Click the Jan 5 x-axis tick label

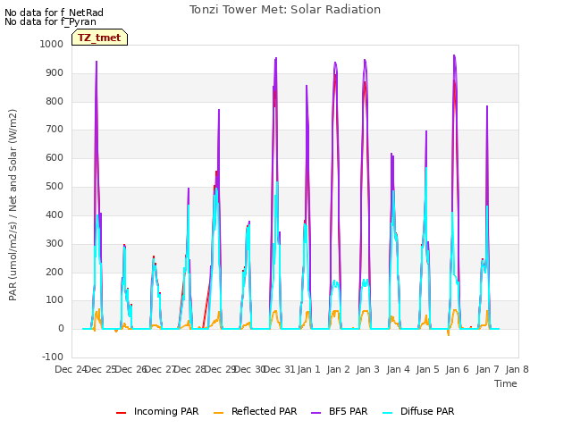428,369
